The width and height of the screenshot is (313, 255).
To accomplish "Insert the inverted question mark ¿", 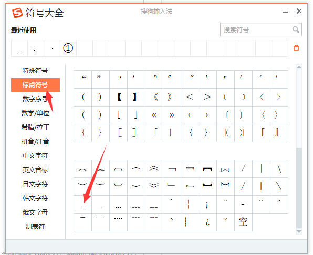I will (207, 222).
